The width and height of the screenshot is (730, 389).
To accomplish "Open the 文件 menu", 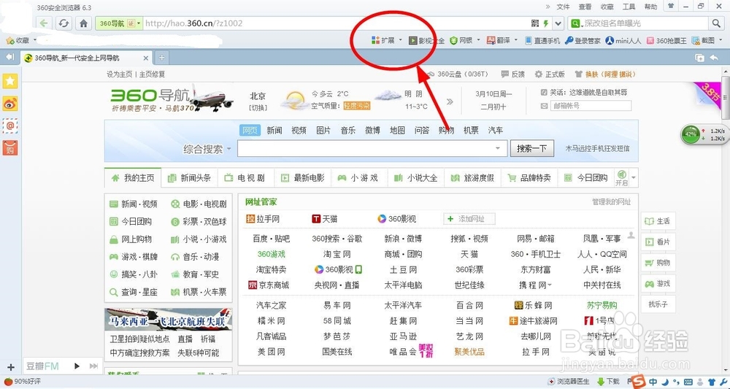I will (563, 7).
